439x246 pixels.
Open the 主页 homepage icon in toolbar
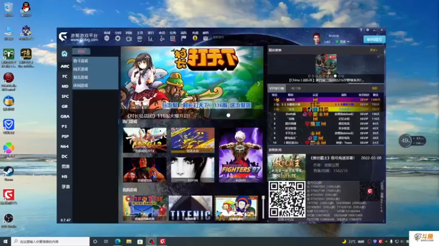[140, 39]
